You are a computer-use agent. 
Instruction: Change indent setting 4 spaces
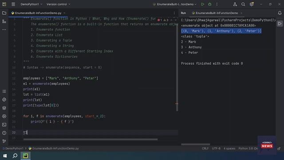coord(229,148)
